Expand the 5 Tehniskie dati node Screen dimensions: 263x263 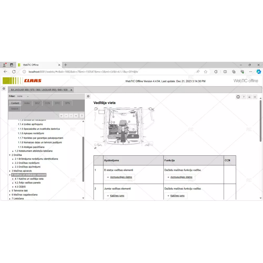[x=10, y=191]
